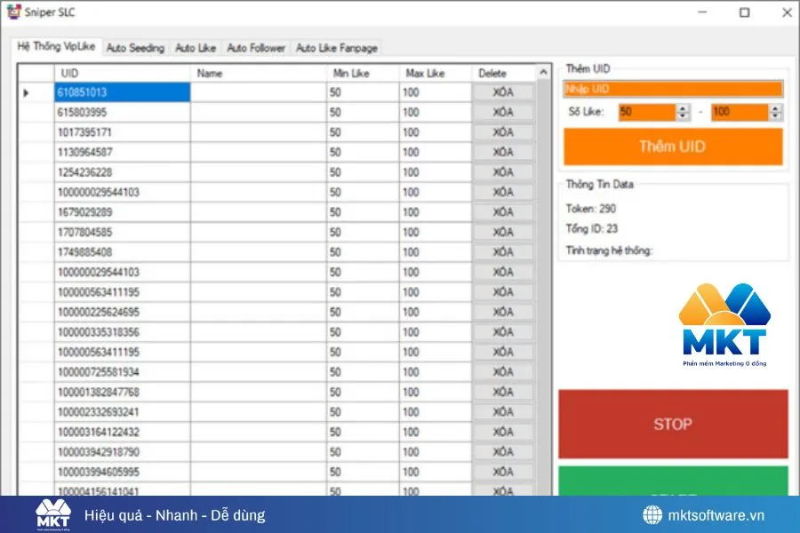This screenshot has width=800, height=533.
Task: Select the UID cell 1679029289
Action: 123,212
